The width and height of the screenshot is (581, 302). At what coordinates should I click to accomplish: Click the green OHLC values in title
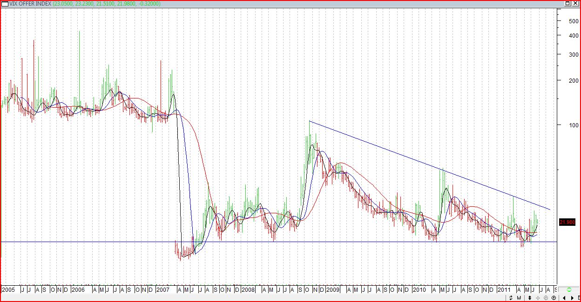pyautogui.click(x=107, y=4)
